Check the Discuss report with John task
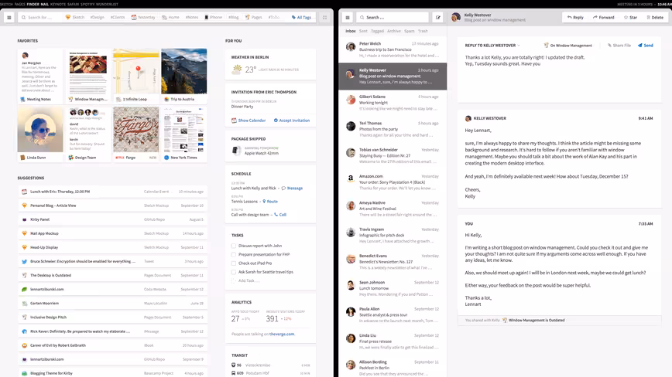Viewport: 672px width, 377px height. 234,246
